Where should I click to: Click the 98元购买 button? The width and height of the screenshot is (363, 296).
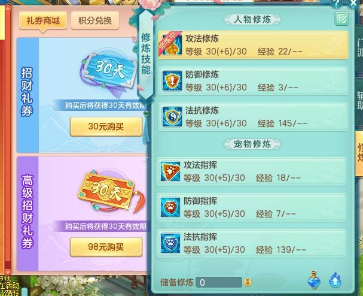coord(106,247)
